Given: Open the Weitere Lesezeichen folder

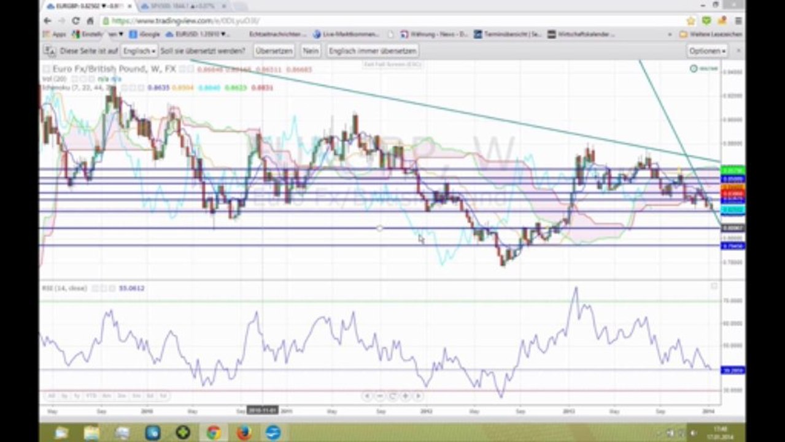Looking at the screenshot, I should 710,34.
